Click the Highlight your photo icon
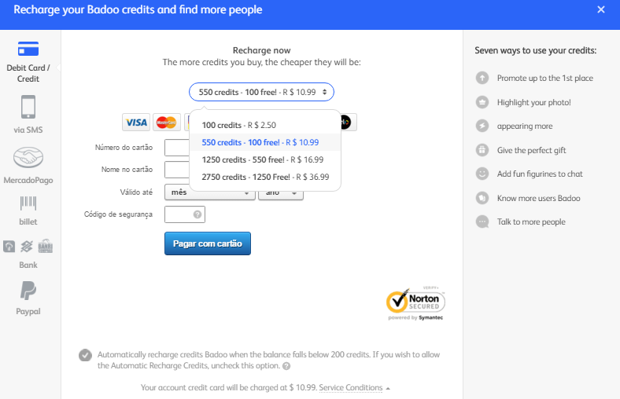620x399 pixels. pos(482,102)
